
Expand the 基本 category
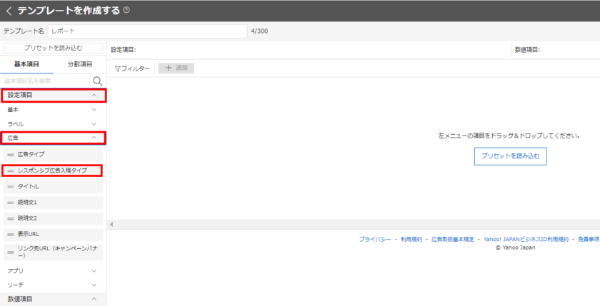tap(94, 110)
